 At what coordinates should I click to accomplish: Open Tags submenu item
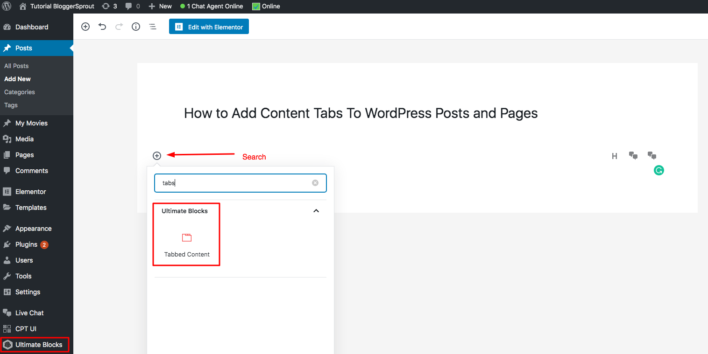click(x=11, y=105)
